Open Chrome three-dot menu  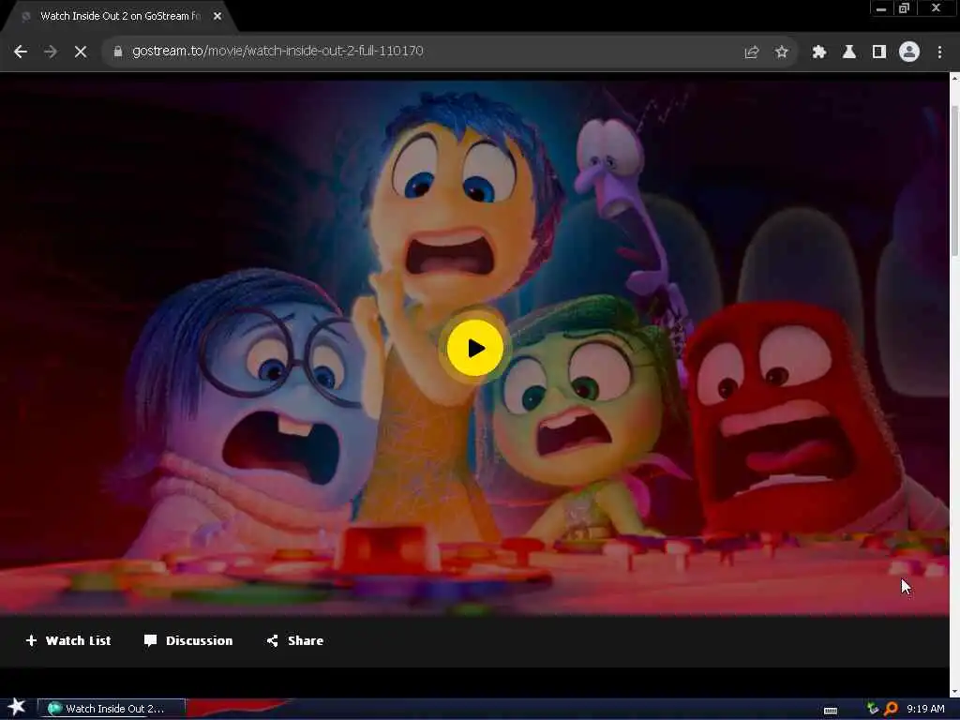(x=939, y=52)
